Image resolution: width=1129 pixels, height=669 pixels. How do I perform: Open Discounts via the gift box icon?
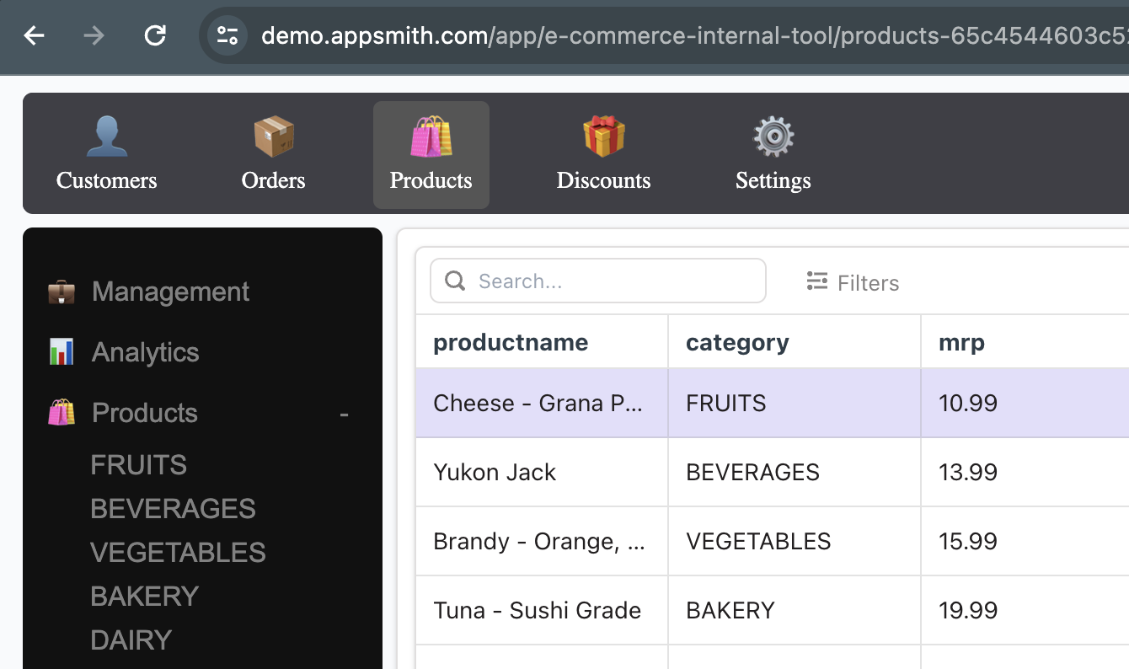[x=603, y=137]
